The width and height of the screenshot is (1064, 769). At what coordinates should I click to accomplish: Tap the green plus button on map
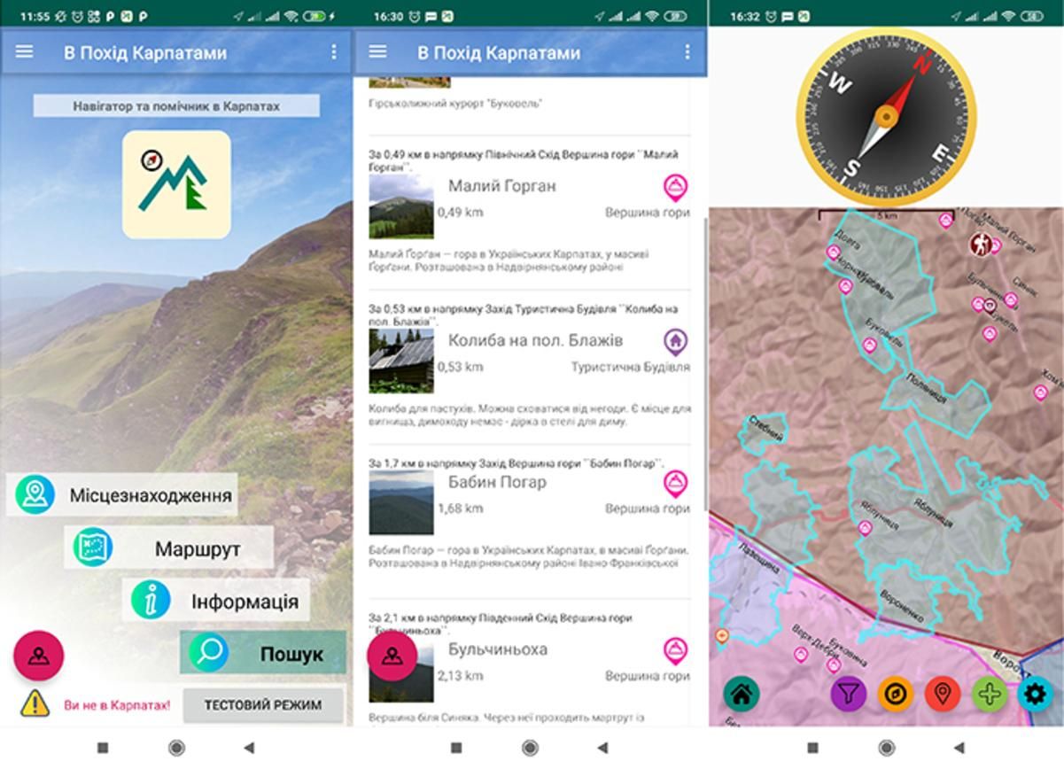pos(989,693)
